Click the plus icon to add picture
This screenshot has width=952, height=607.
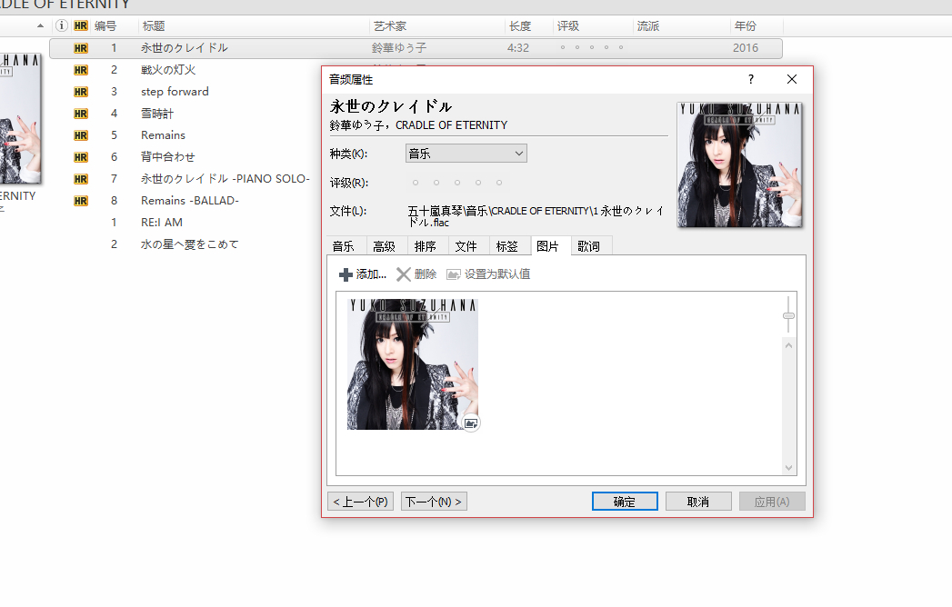[346, 274]
